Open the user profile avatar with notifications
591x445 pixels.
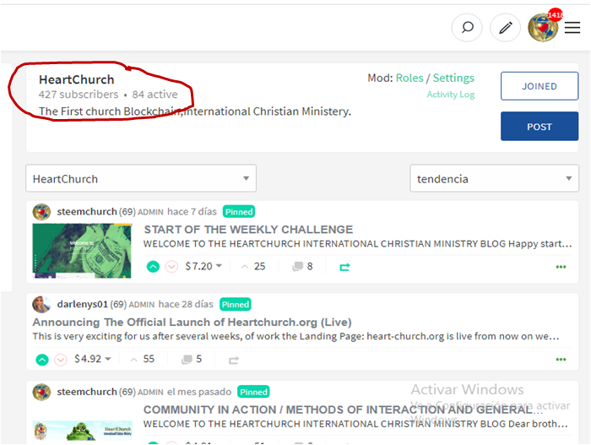point(543,27)
